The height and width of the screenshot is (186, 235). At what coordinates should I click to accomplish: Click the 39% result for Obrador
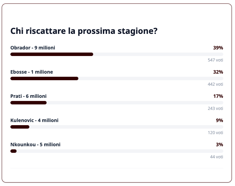[218, 48]
